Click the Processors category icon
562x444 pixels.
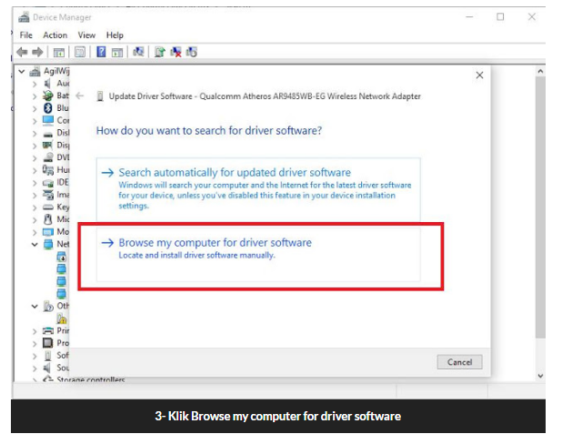point(47,343)
